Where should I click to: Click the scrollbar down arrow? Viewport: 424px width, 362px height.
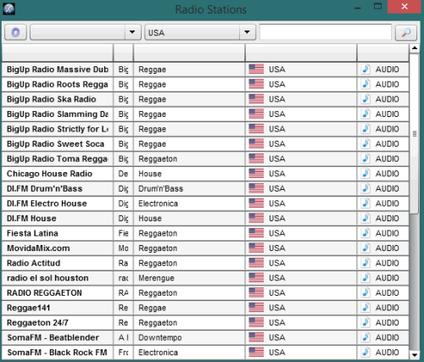point(415,354)
